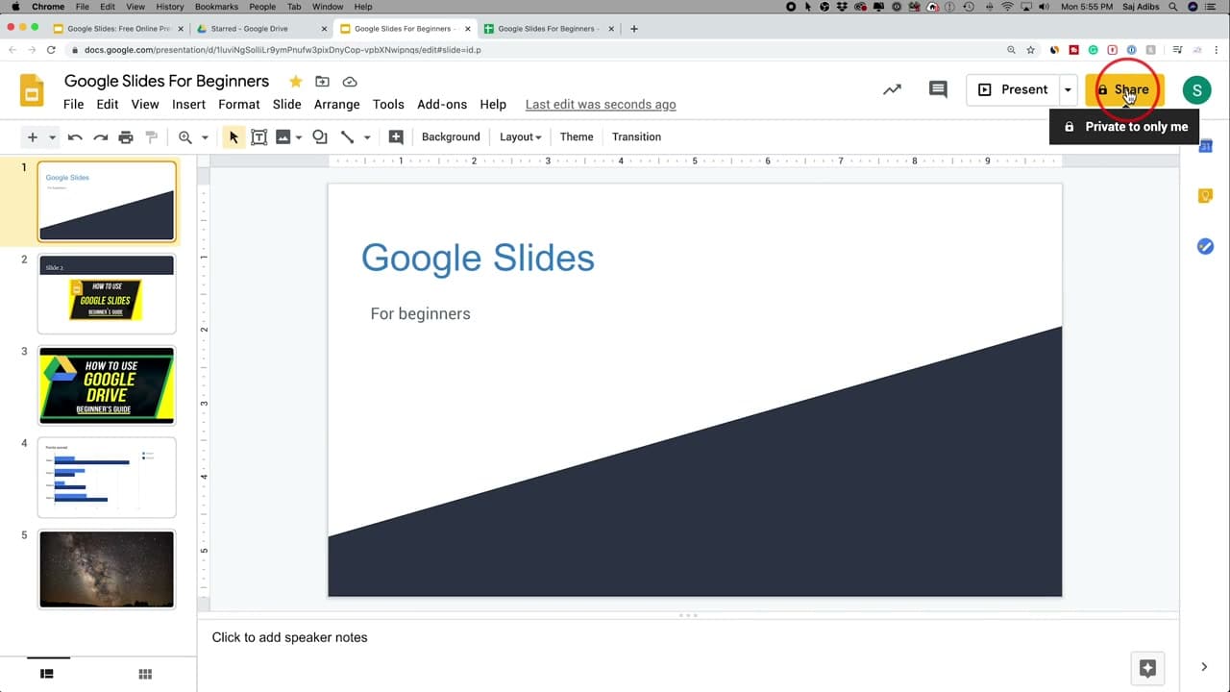Undo the last action in toolbar
The height and width of the screenshot is (692, 1230).
click(75, 137)
